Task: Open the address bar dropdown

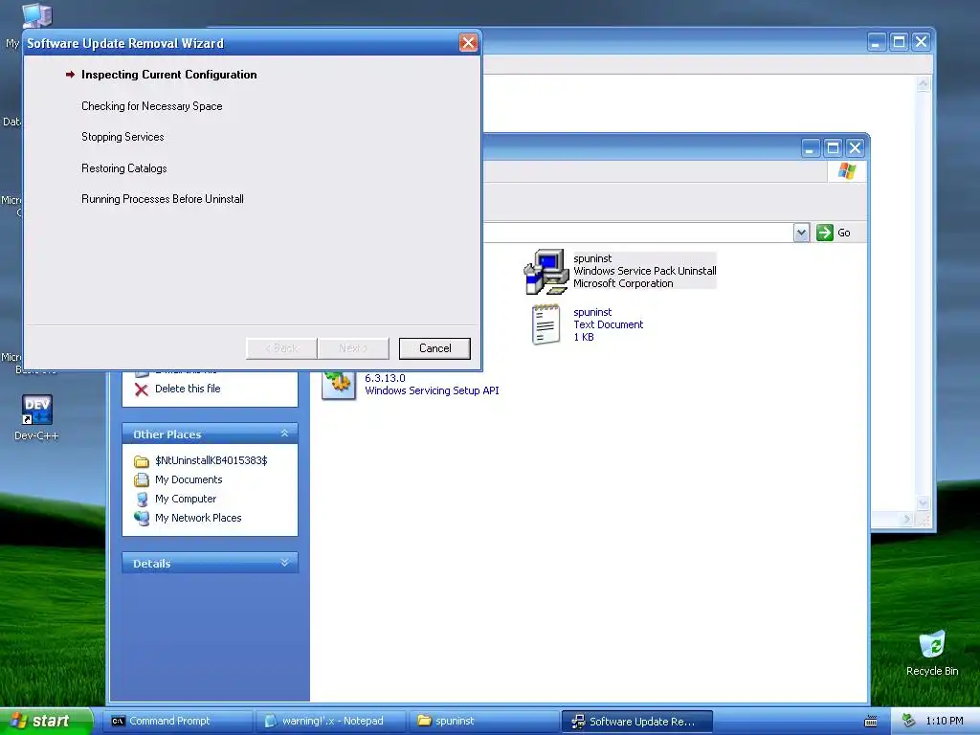Action: (801, 233)
